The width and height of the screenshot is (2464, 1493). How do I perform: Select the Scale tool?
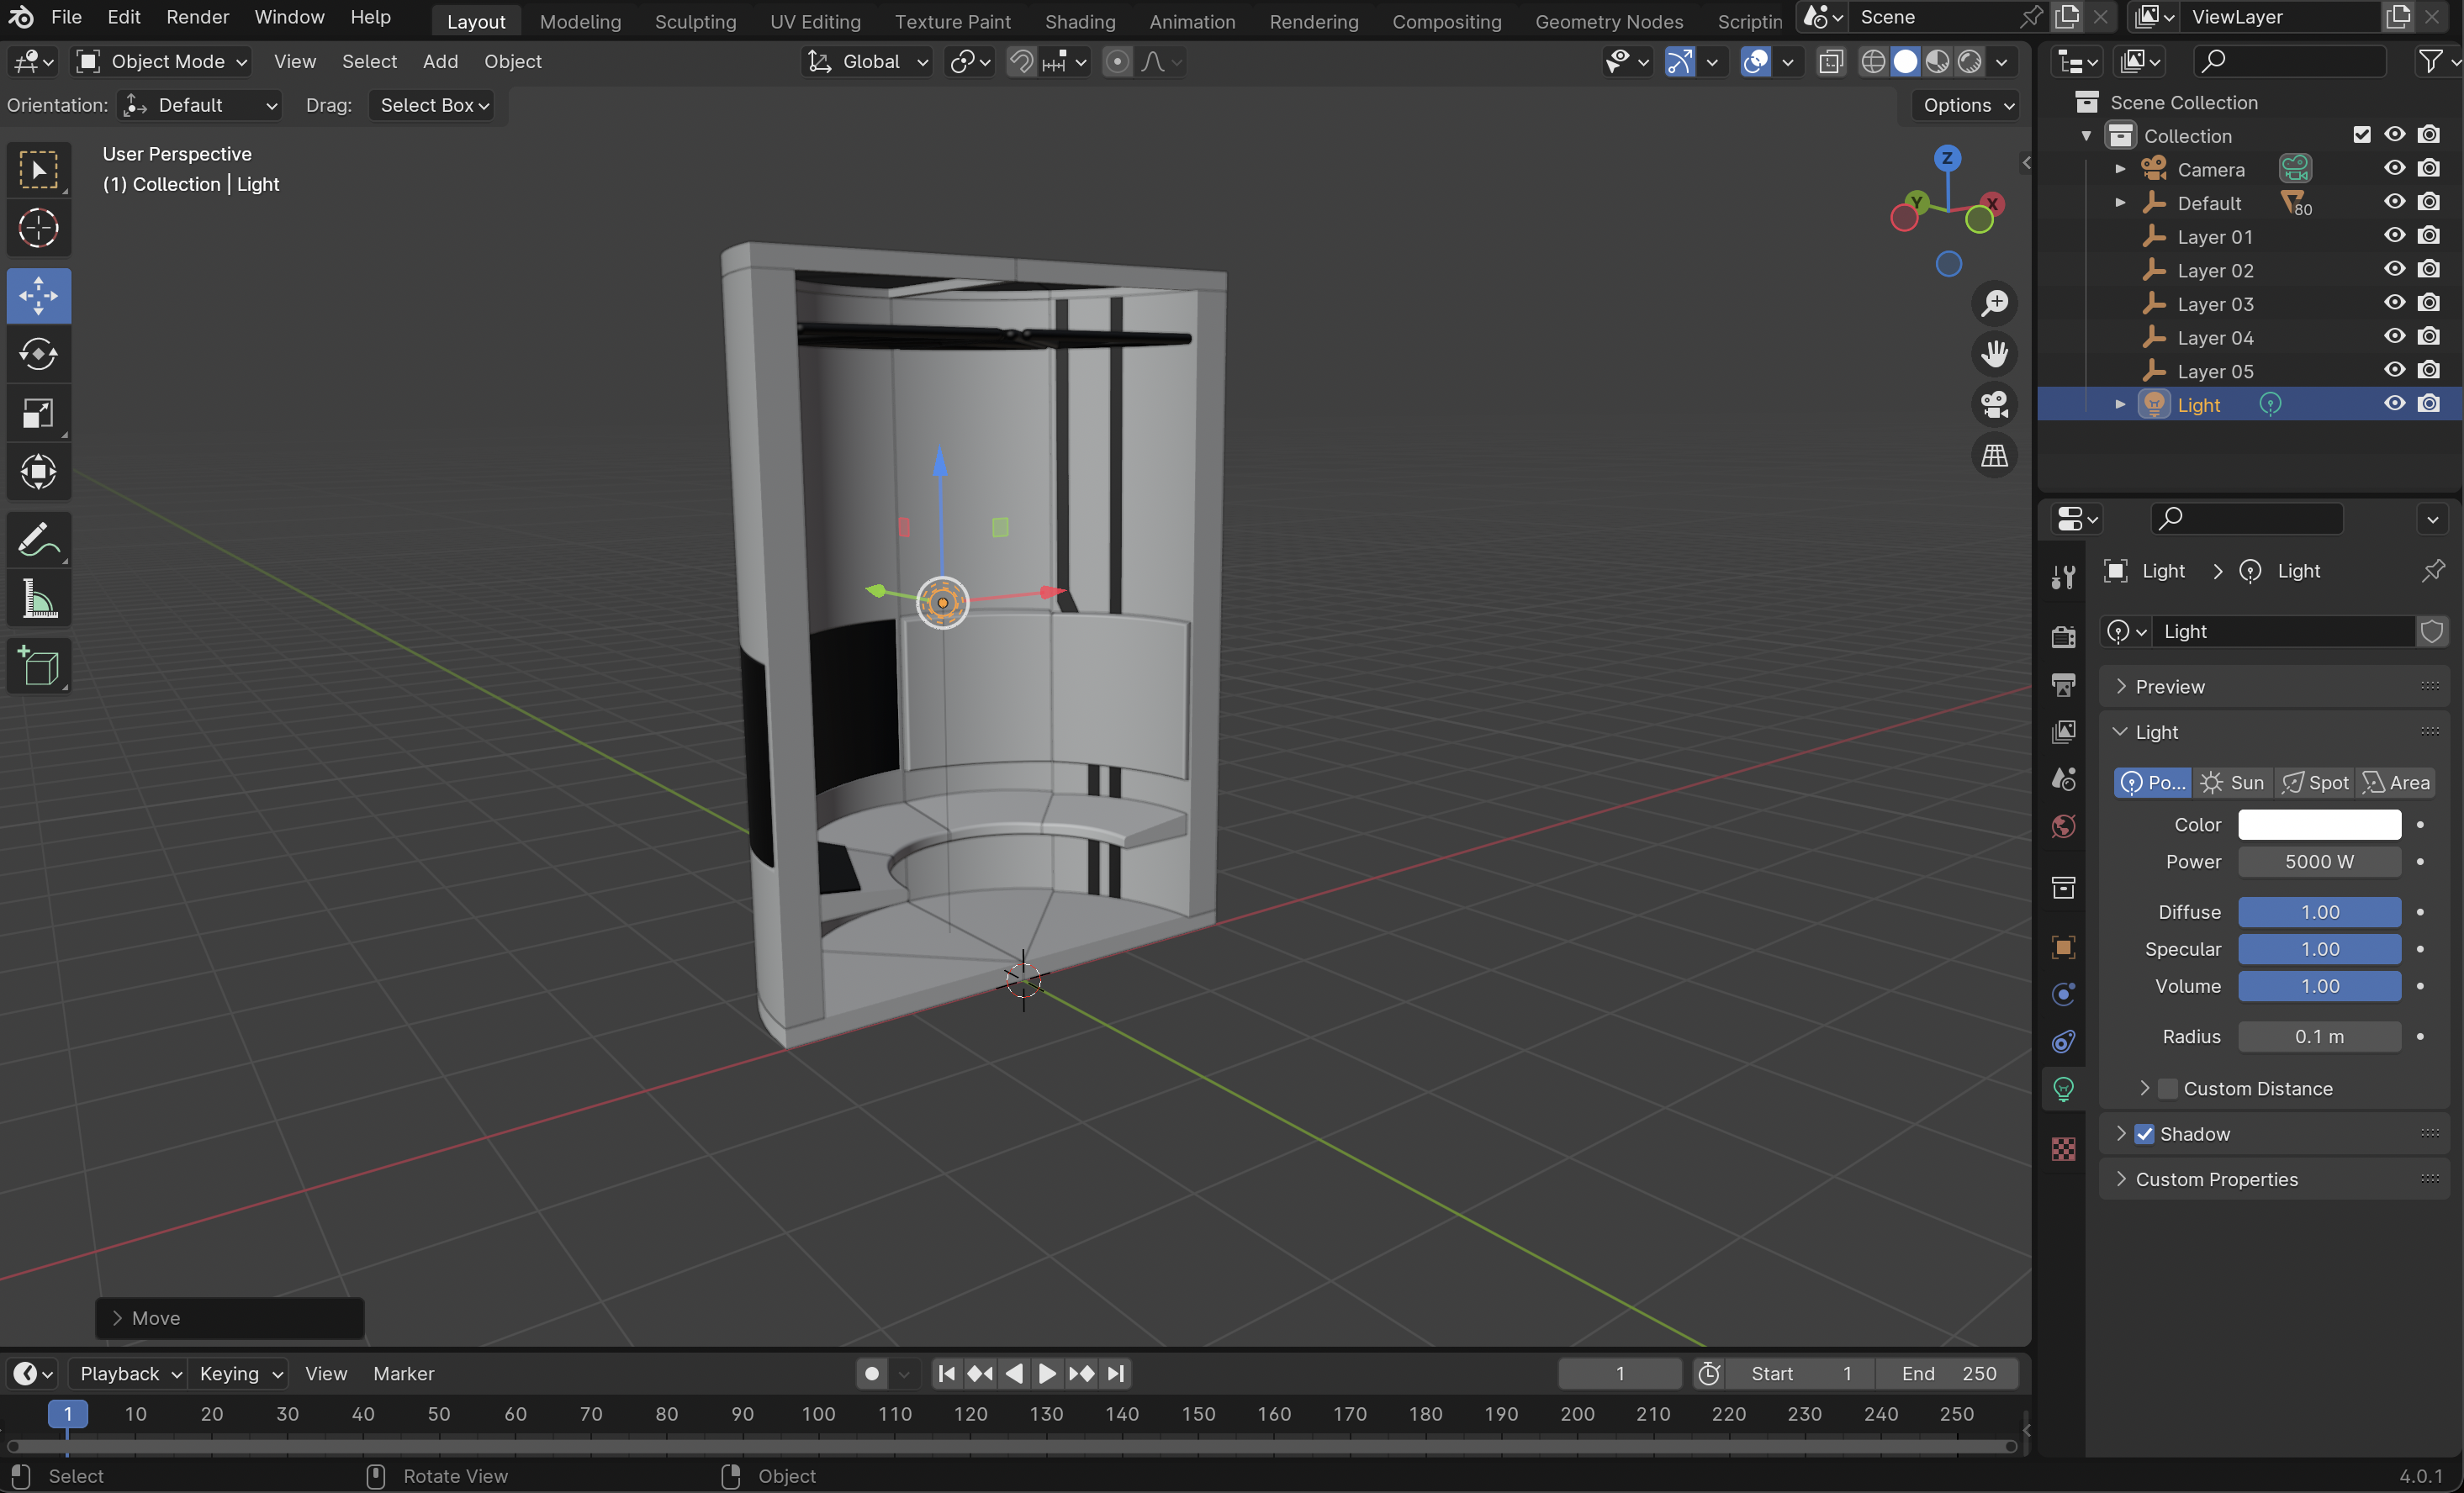[38, 414]
